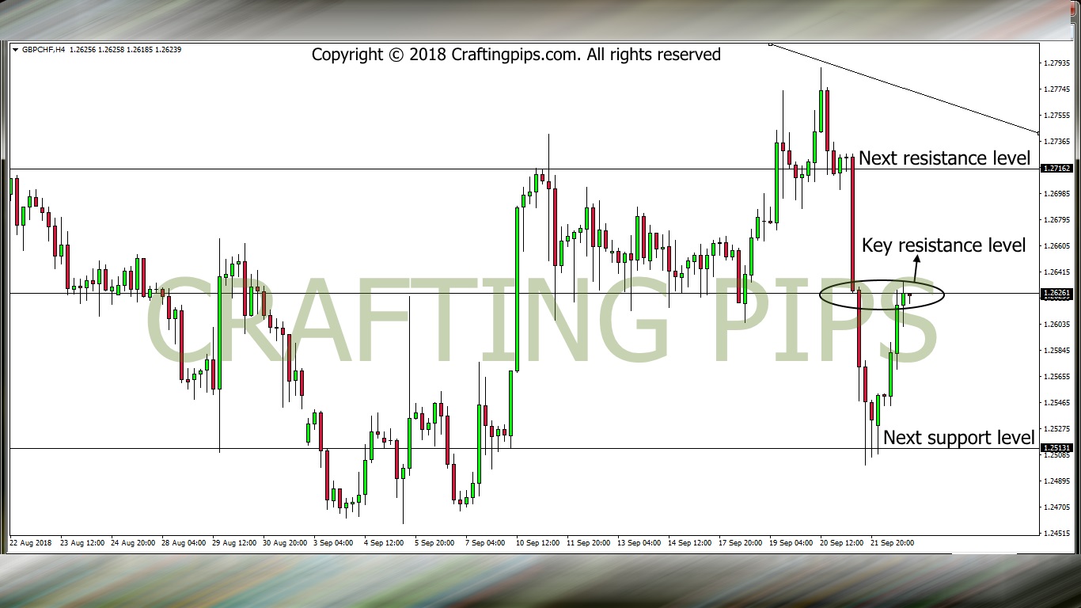Screen dimensions: 1081x608
Task: Click the low price value 1.26185
Action: tap(142, 50)
